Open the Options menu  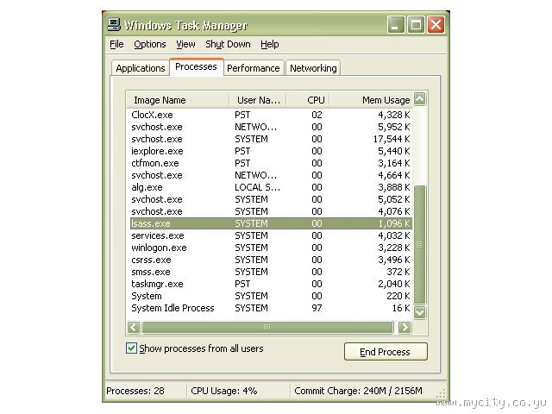tap(149, 44)
